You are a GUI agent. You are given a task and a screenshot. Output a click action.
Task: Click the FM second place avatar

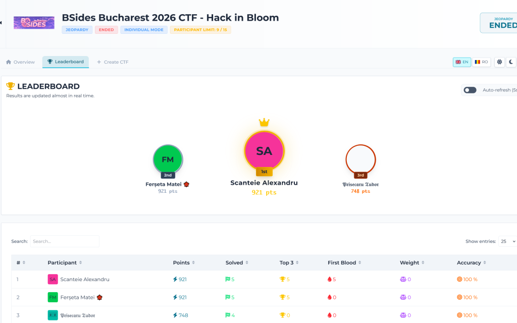pyautogui.click(x=168, y=159)
